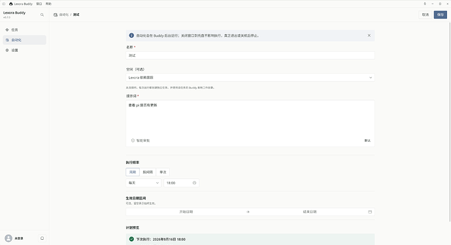451x245 pixels.
Task: Click the 生效日期区间 heading
Action: coord(136,198)
